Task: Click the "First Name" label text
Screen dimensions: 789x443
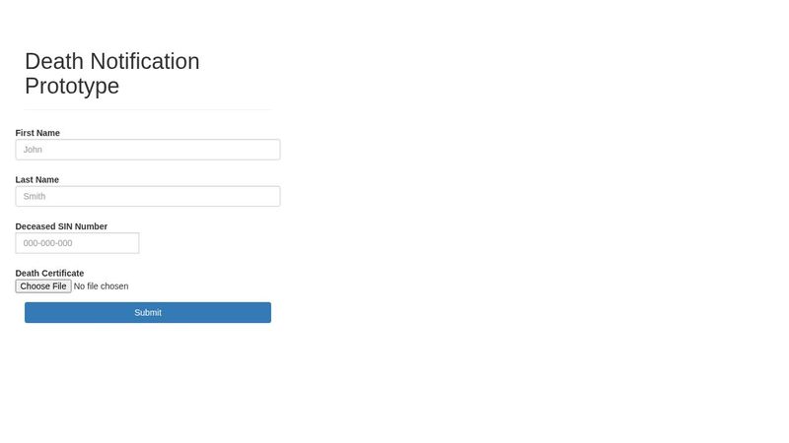Action: (x=37, y=133)
